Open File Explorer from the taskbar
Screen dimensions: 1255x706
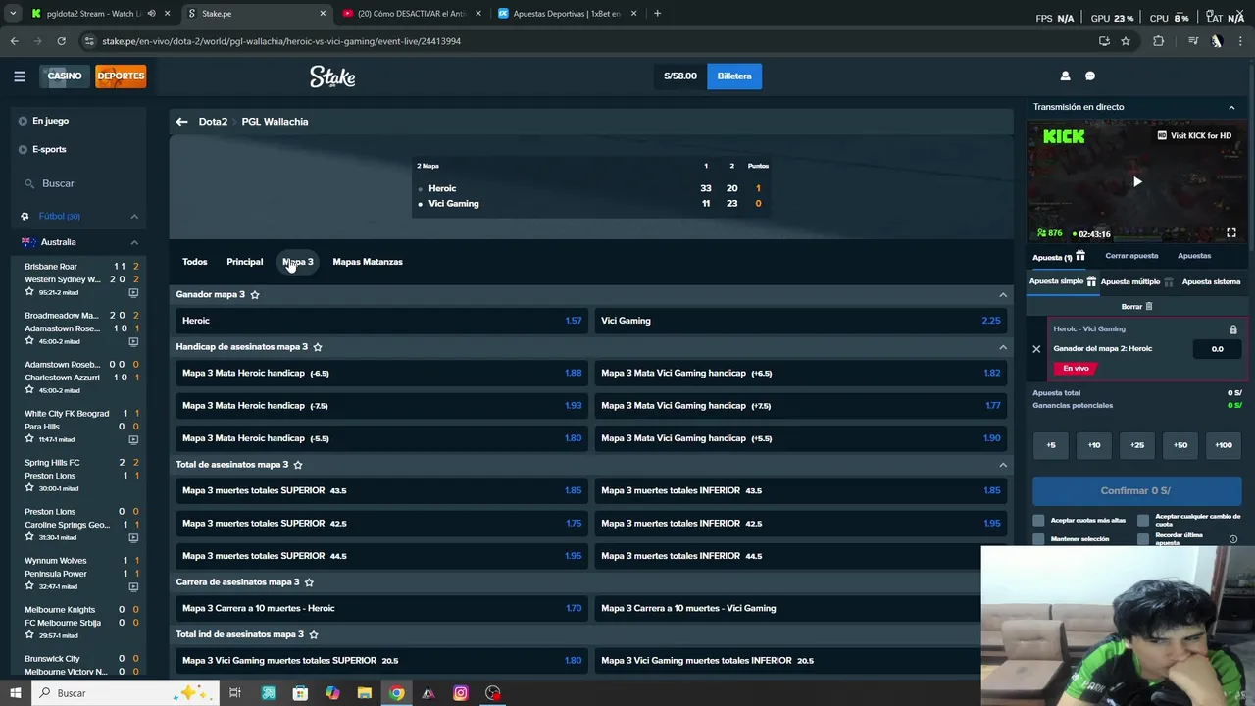pos(365,693)
